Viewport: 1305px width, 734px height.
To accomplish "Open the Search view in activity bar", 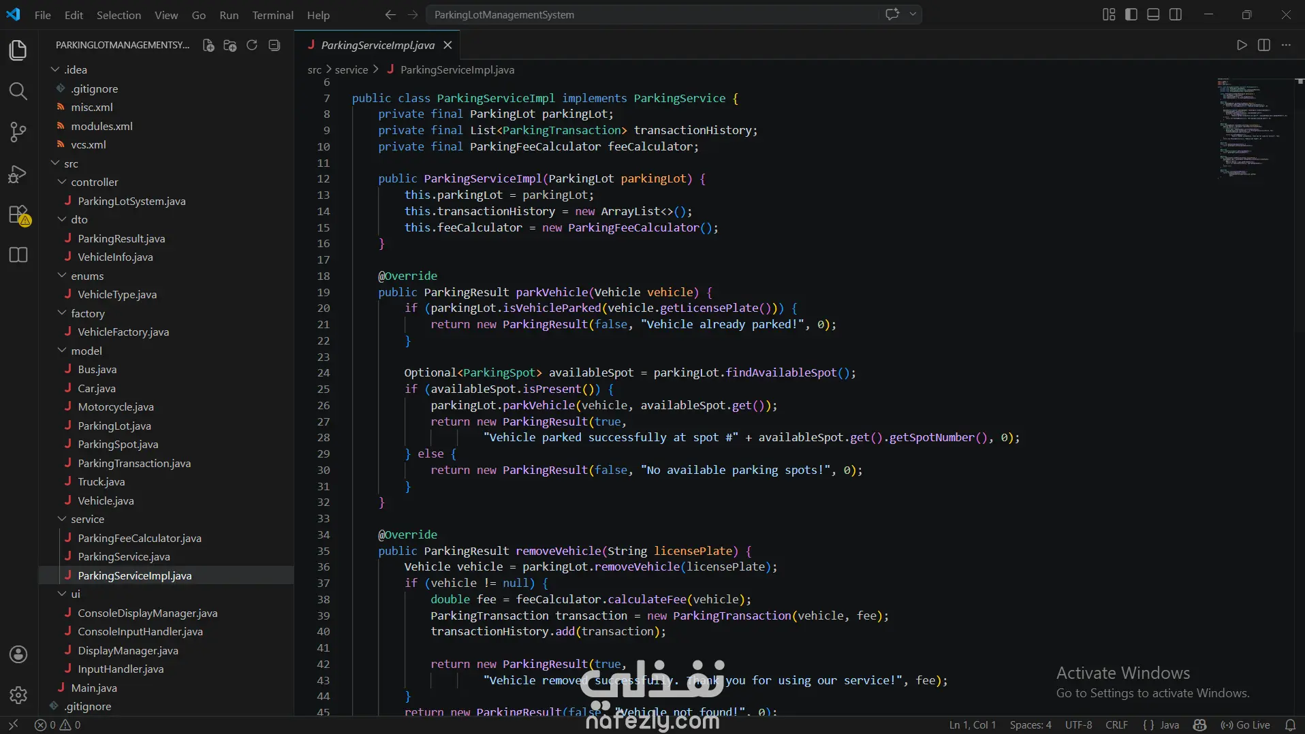I will (18, 91).
